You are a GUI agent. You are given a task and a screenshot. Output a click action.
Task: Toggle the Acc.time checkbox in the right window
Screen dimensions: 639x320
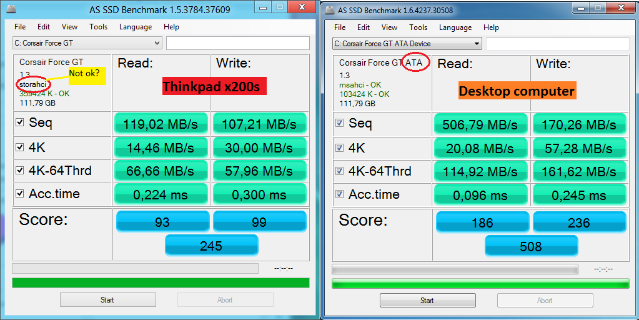click(339, 194)
